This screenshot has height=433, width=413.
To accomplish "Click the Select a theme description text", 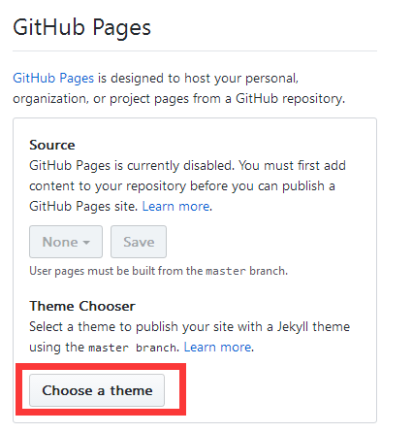I will pos(190,337).
